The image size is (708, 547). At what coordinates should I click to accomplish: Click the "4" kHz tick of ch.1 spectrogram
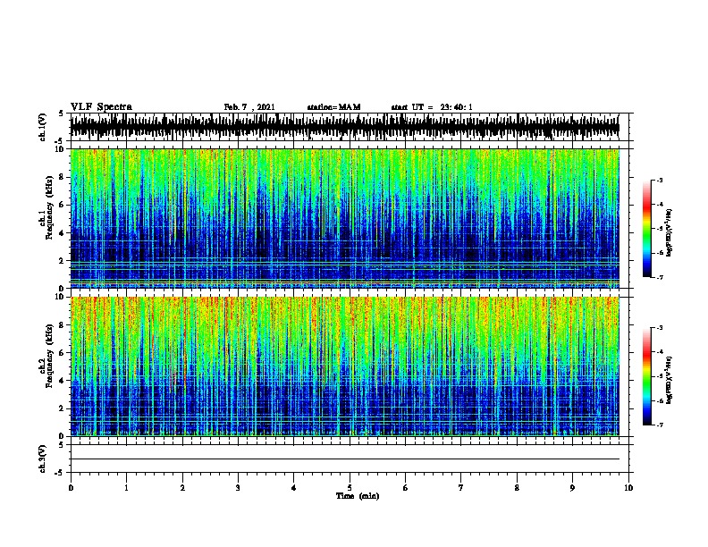[62, 233]
